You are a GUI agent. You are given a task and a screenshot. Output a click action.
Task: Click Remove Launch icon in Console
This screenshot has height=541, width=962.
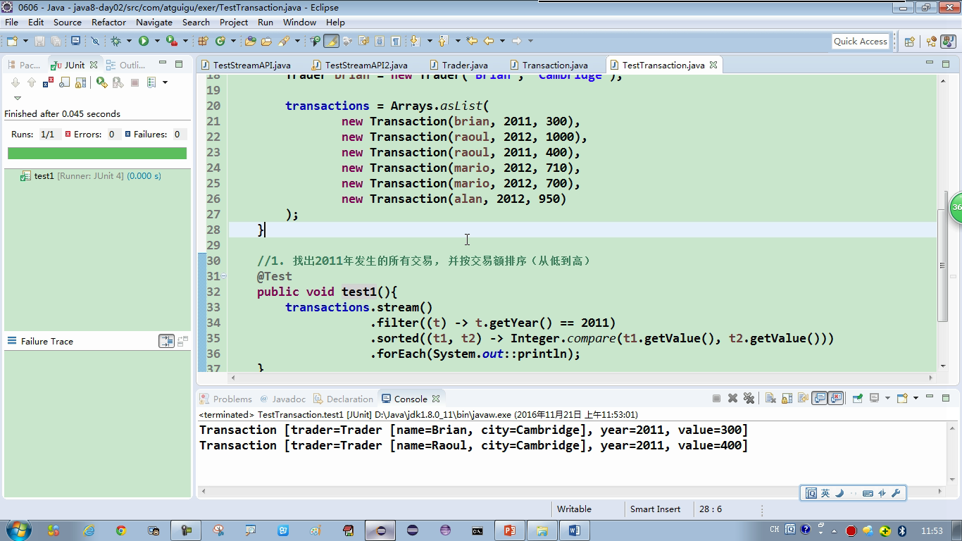(x=732, y=398)
